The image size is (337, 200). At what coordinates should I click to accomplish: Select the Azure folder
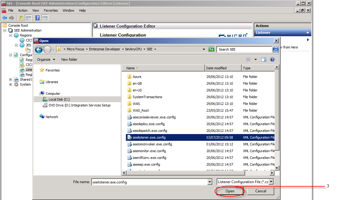coord(137,77)
